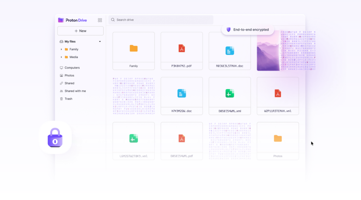Select the D0S8J54WML.xml spreadsheet icon

point(230,93)
